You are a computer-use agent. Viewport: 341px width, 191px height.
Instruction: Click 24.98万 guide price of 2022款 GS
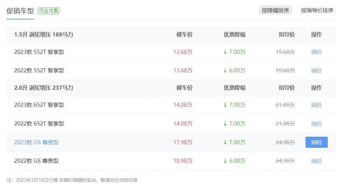pyautogui.click(x=285, y=161)
